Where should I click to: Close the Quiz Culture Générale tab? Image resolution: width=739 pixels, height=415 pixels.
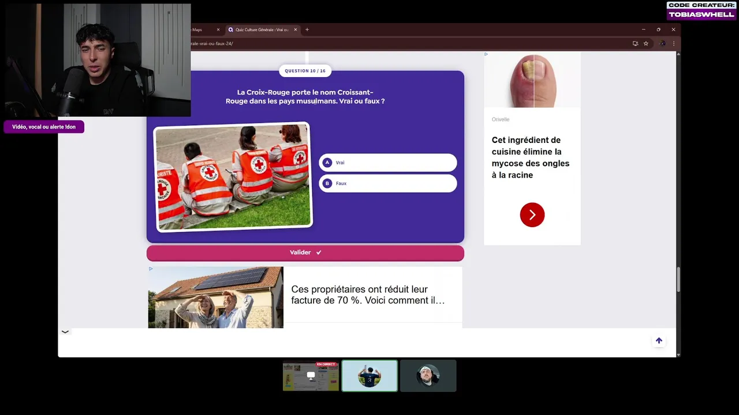click(296, 30)
